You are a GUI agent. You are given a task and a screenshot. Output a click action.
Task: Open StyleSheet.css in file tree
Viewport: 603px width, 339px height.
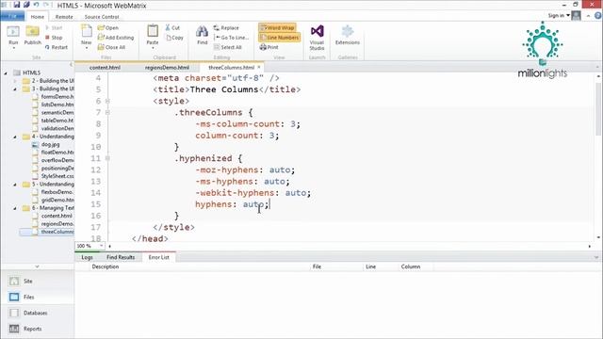pos(57,176)
